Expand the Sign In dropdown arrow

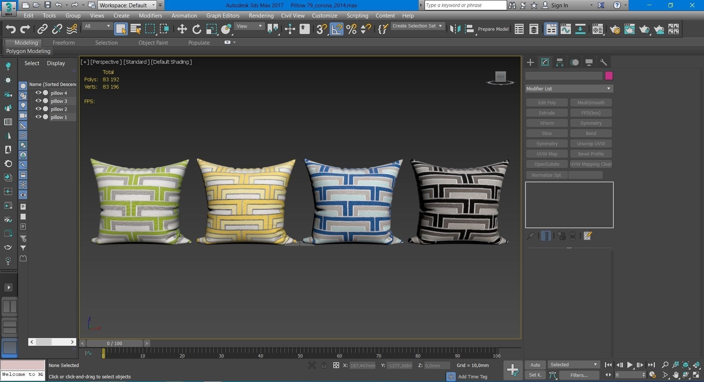pyautogui.click(x=591, y=5)
